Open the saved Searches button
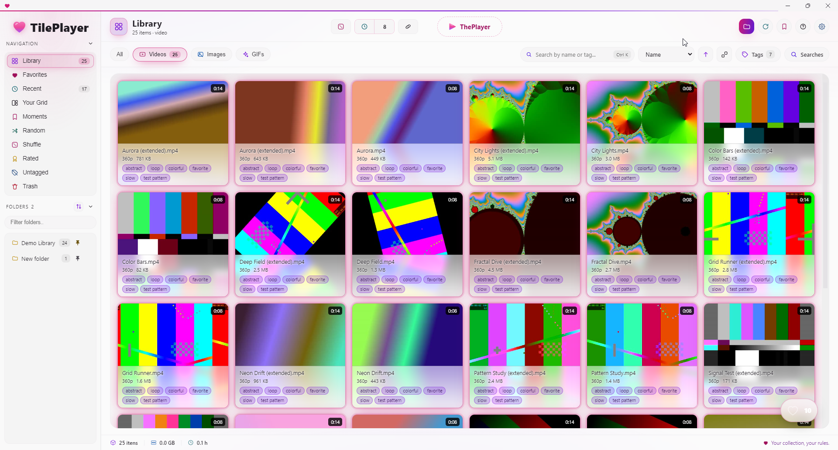This screenshot has width=838, height=450. [x=807, y=55]
